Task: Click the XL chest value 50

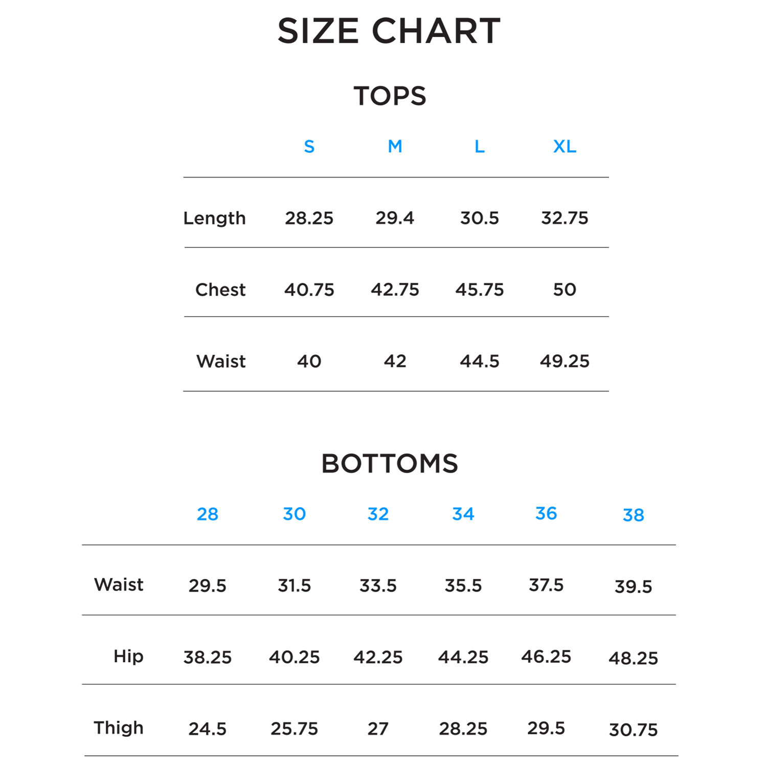Action: pos(565,290)
